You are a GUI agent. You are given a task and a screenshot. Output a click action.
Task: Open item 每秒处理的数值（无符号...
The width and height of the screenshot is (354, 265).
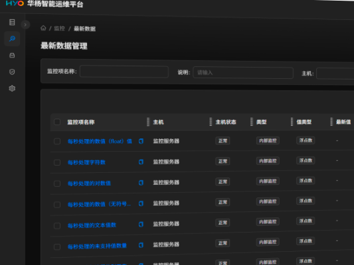pyautogui.click(x=99, y=204)
